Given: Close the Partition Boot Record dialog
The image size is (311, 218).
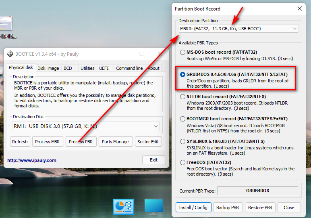Looking at the screenshot, I should pos(300,8).
